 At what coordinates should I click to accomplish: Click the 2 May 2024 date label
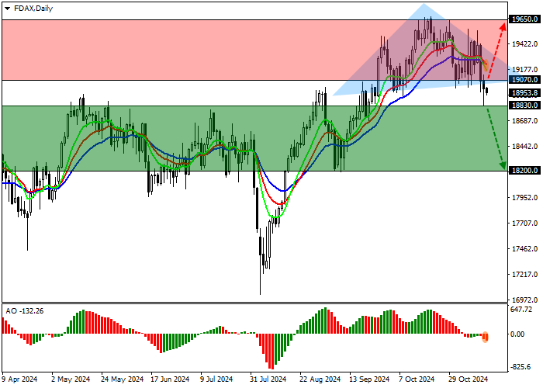point(71,379)
